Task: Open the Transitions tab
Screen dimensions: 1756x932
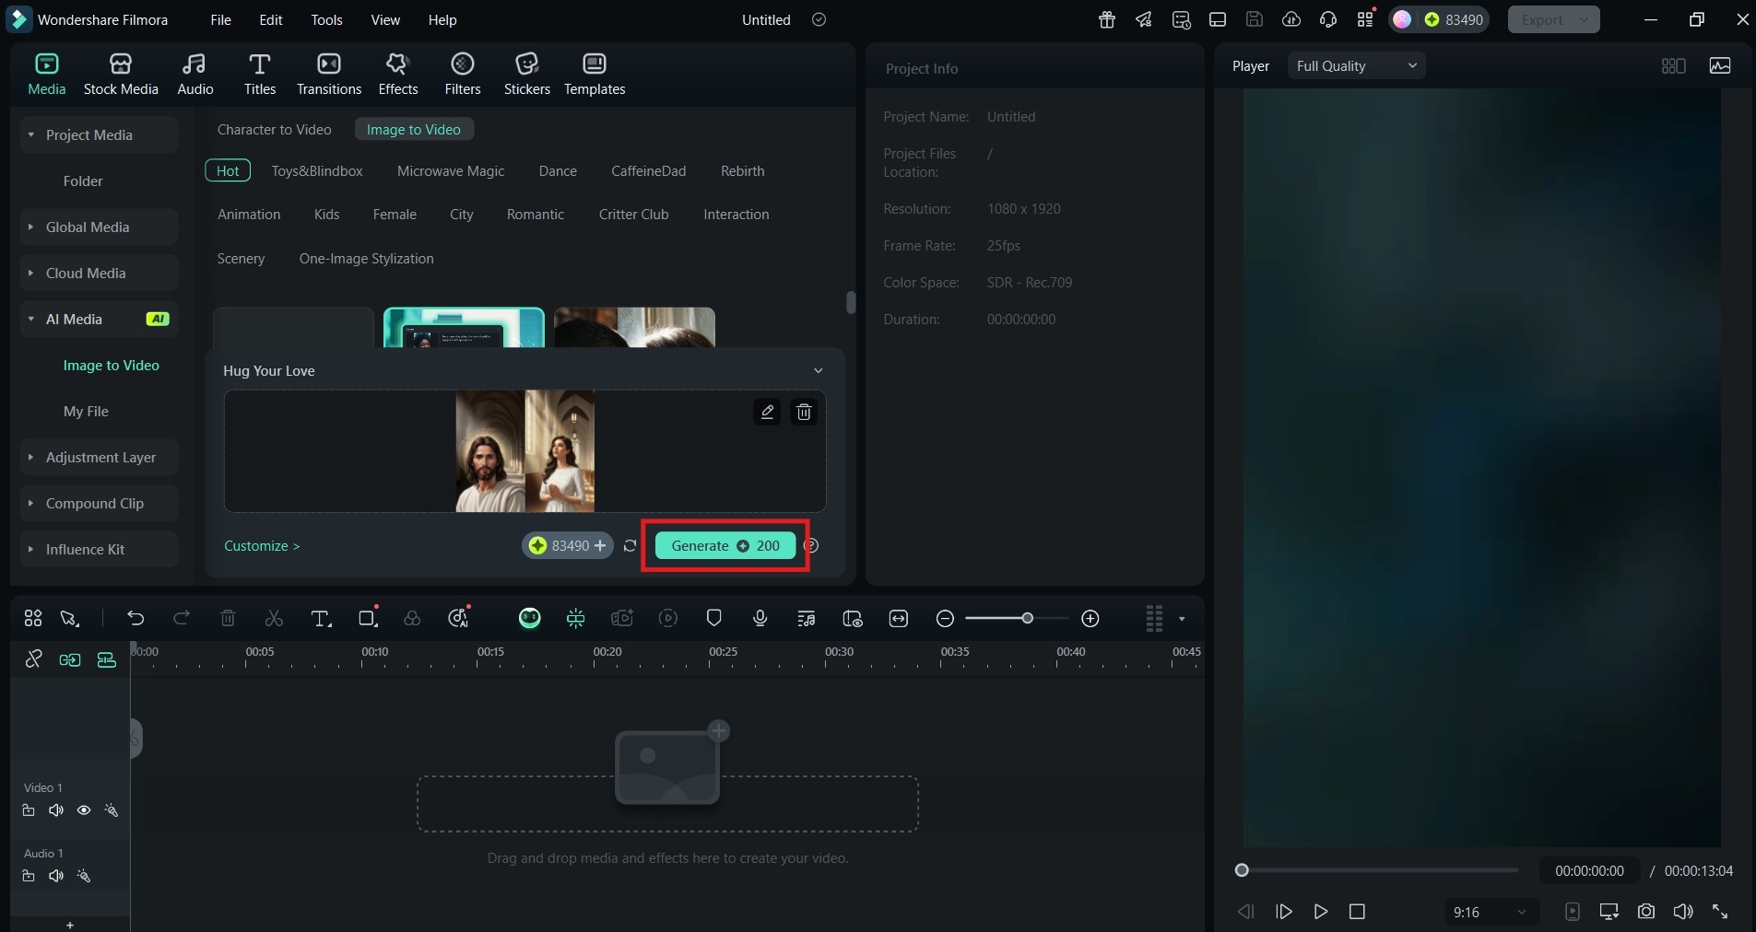Action: coord(329,75)
